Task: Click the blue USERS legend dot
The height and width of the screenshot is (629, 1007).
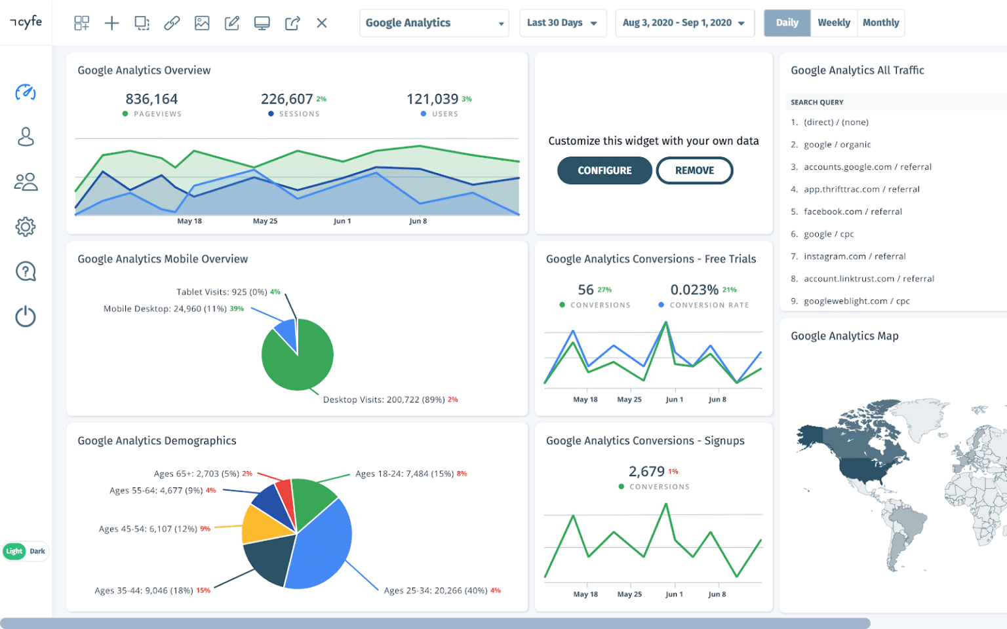Action: click(x=424, y=114)
